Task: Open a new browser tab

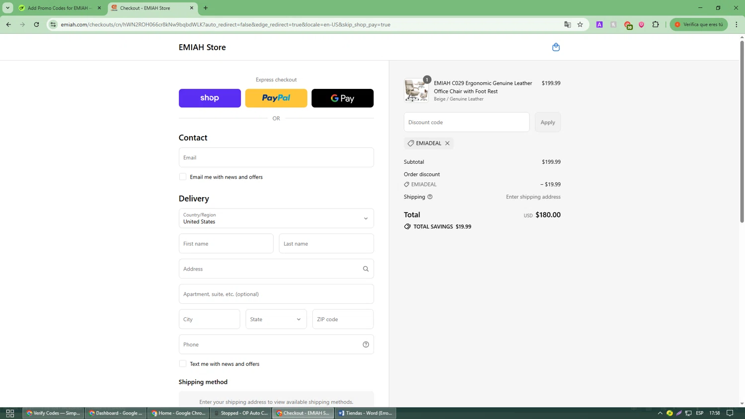Action: (x=206, y=8)
